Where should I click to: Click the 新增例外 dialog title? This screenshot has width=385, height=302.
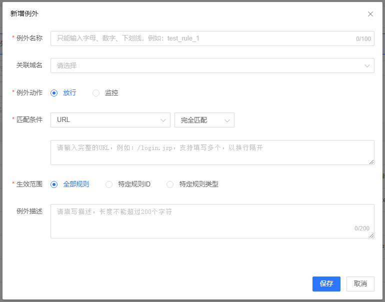tap(24, 13)
